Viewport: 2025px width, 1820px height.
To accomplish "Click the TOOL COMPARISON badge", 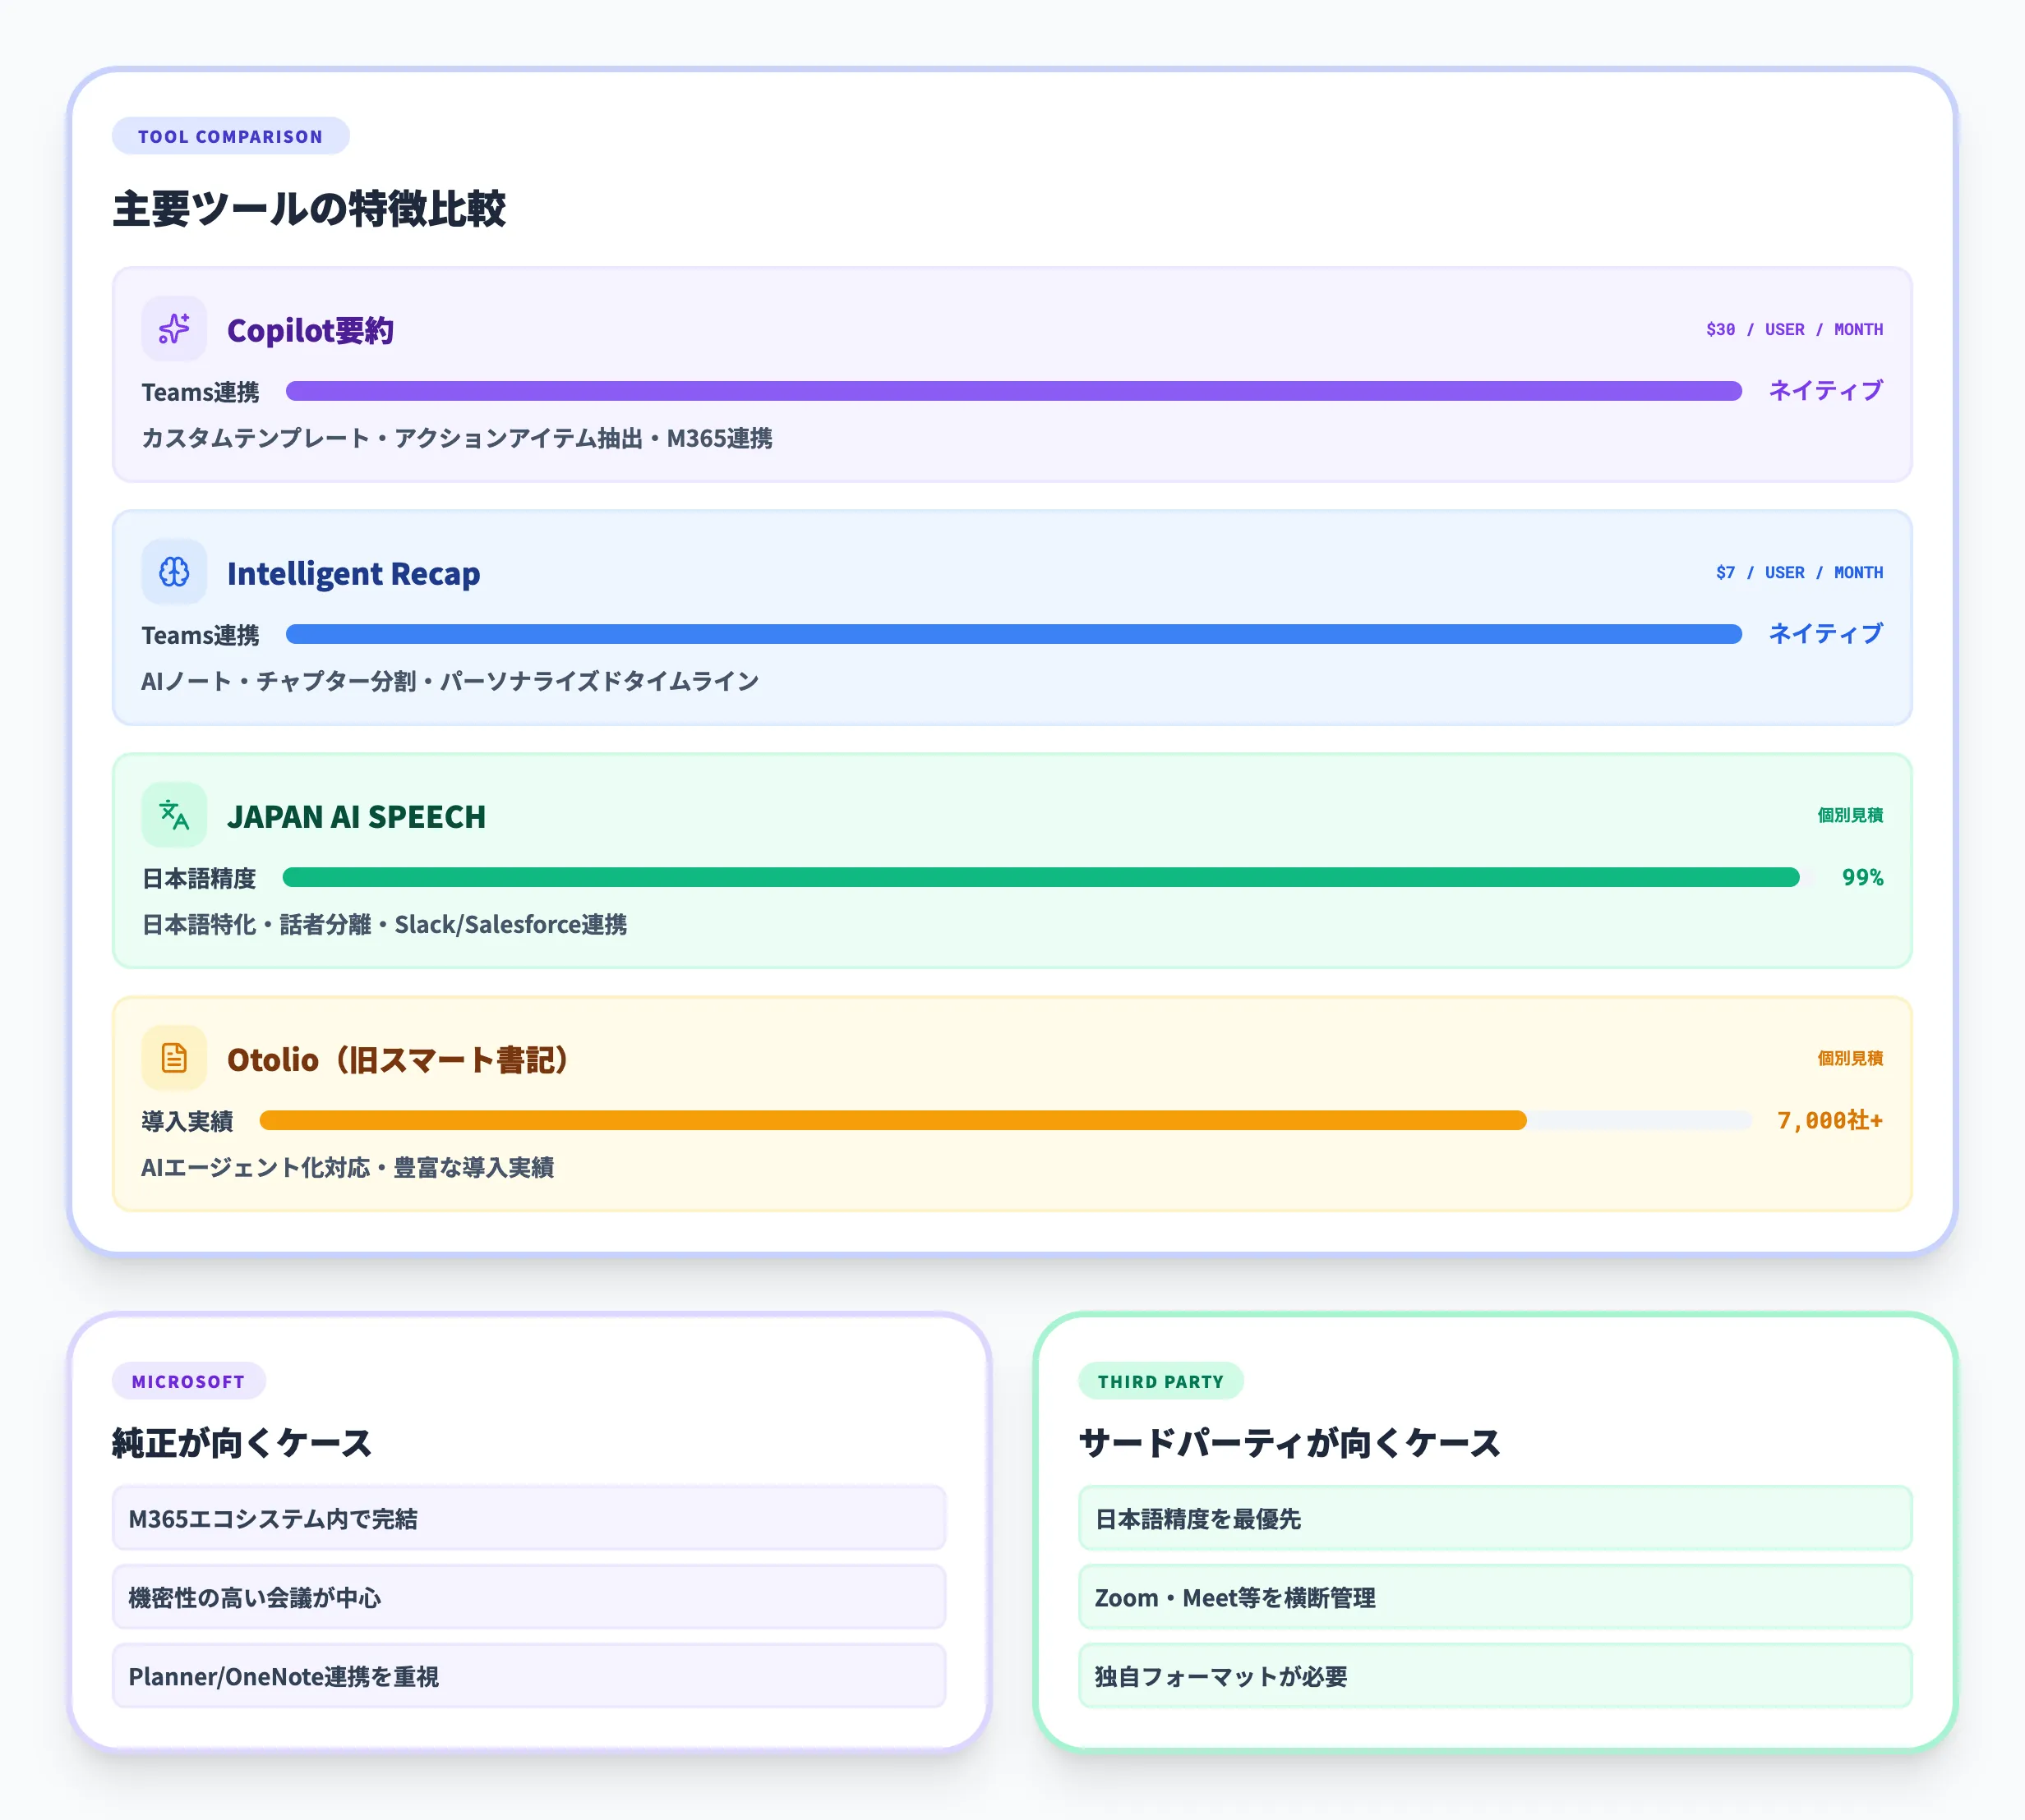I will pyautogui.click(x=231, y=136).
